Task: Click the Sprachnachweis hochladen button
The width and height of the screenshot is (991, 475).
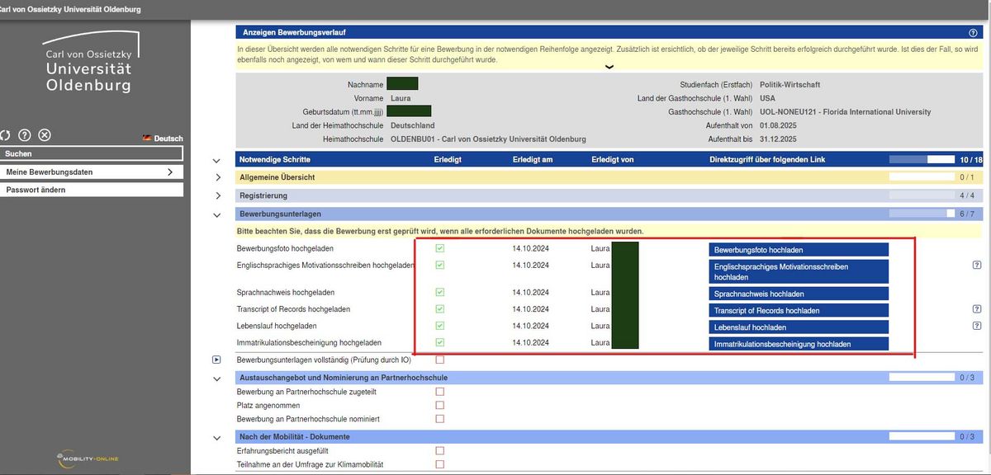Action: (798, 294)
